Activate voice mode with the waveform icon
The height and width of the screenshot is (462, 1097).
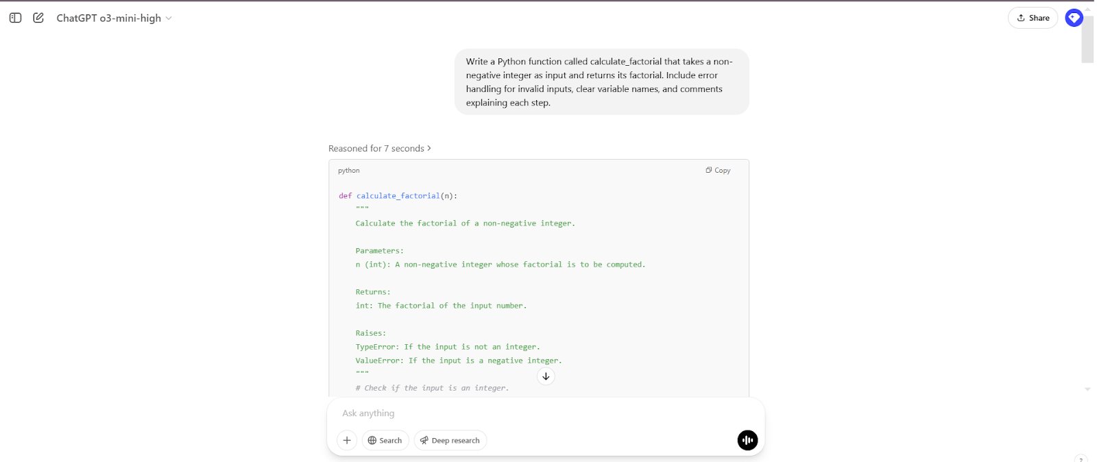[x=747, y=440]
